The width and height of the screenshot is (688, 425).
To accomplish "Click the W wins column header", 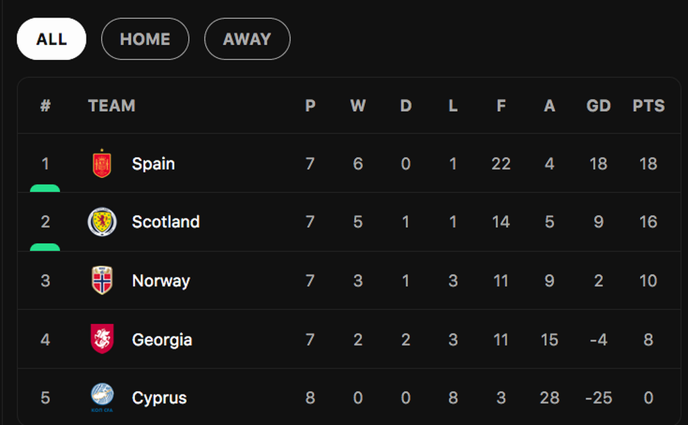I will point(357,106).
